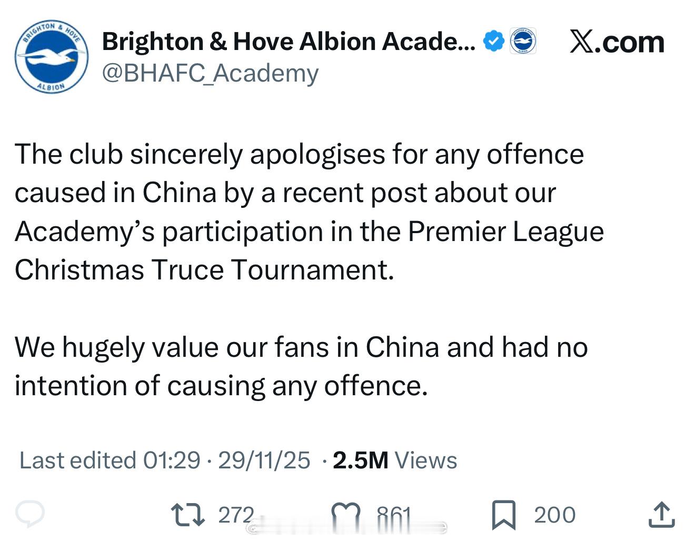Open the Brighton & Hove Albion profile avatar
The width and height of the screenshot is (695, 541).
(51, 57)
